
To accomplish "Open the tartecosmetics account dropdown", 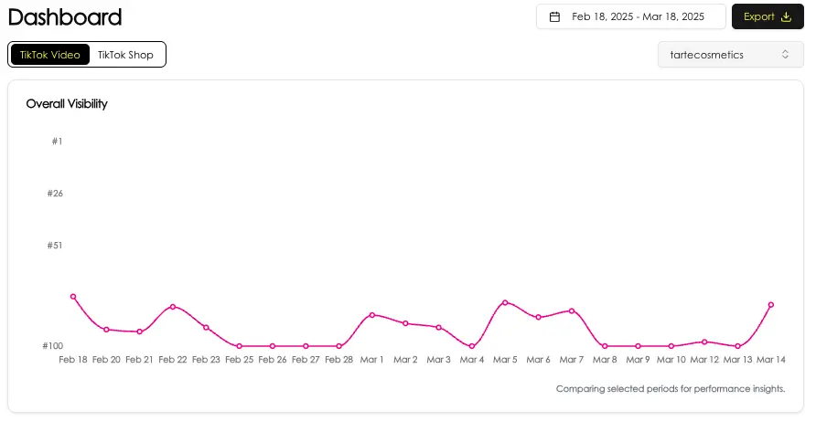I will tap(731, 55).
